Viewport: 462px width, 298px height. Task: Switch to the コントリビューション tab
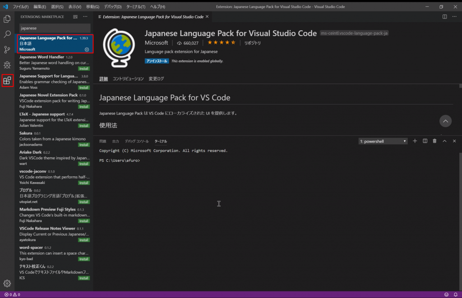pos(128,78)
